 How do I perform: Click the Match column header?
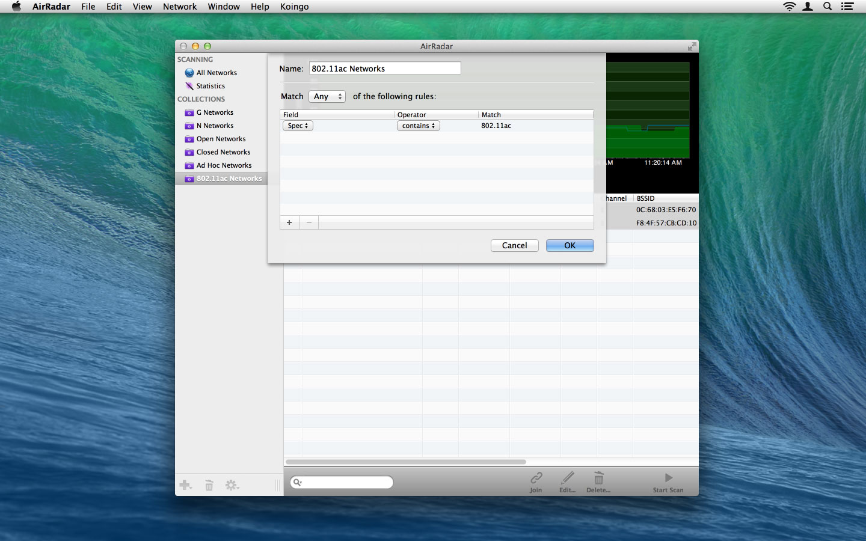click(536, 114)
